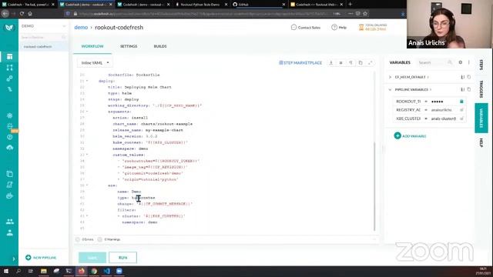Open the Helm cloud sidebar icon
The image size is (493, 277).
click(x=10, y=147)
